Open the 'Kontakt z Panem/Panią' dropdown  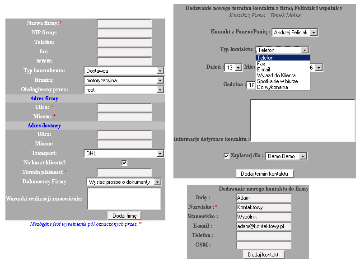click(314, 33)
